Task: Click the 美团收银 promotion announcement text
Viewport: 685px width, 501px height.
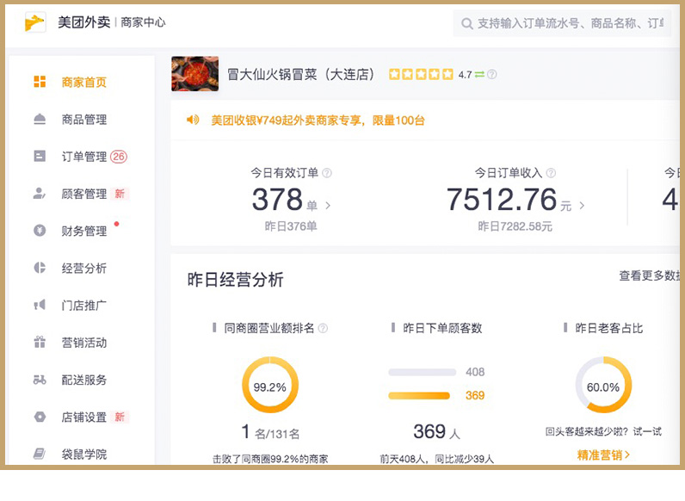Action: click(318, 121)
